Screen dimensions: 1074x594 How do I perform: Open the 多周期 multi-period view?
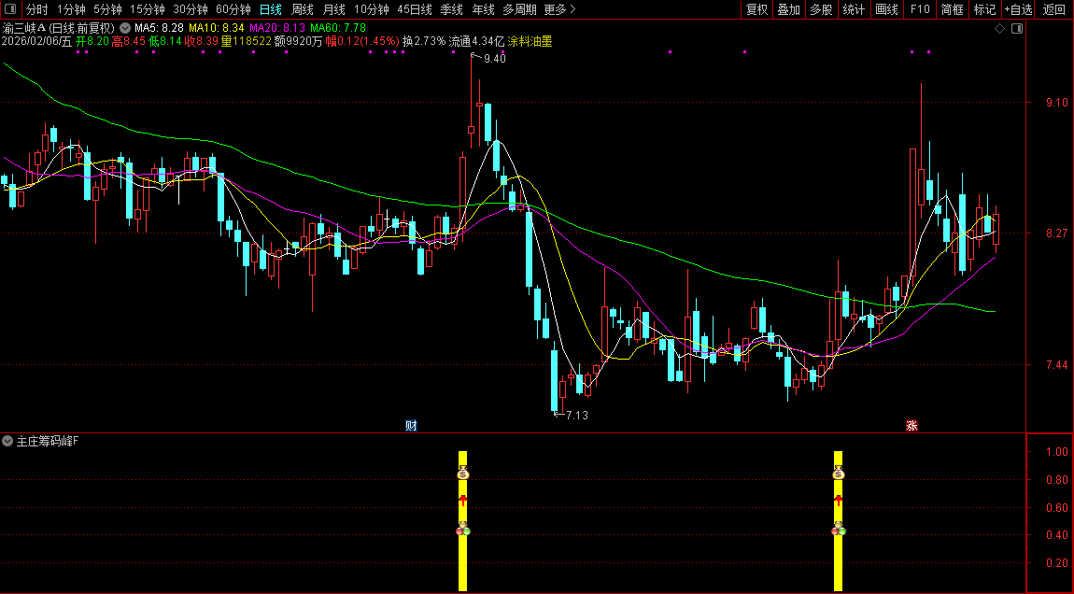pos(519,9)
